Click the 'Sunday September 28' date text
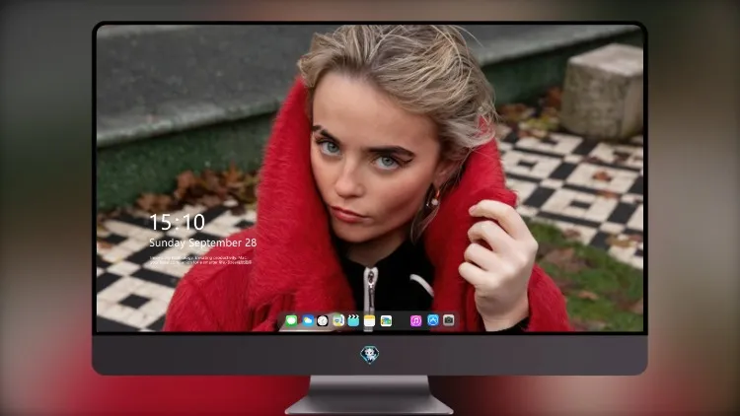Image resolution: width=740 pixels, height=416 pixels. pos(203,243)
